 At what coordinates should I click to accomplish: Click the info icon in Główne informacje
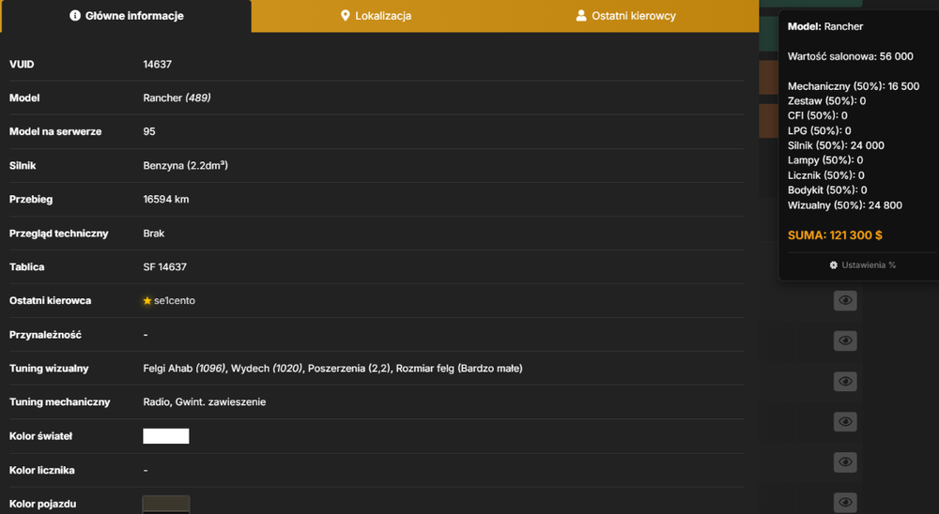point(75,16)
